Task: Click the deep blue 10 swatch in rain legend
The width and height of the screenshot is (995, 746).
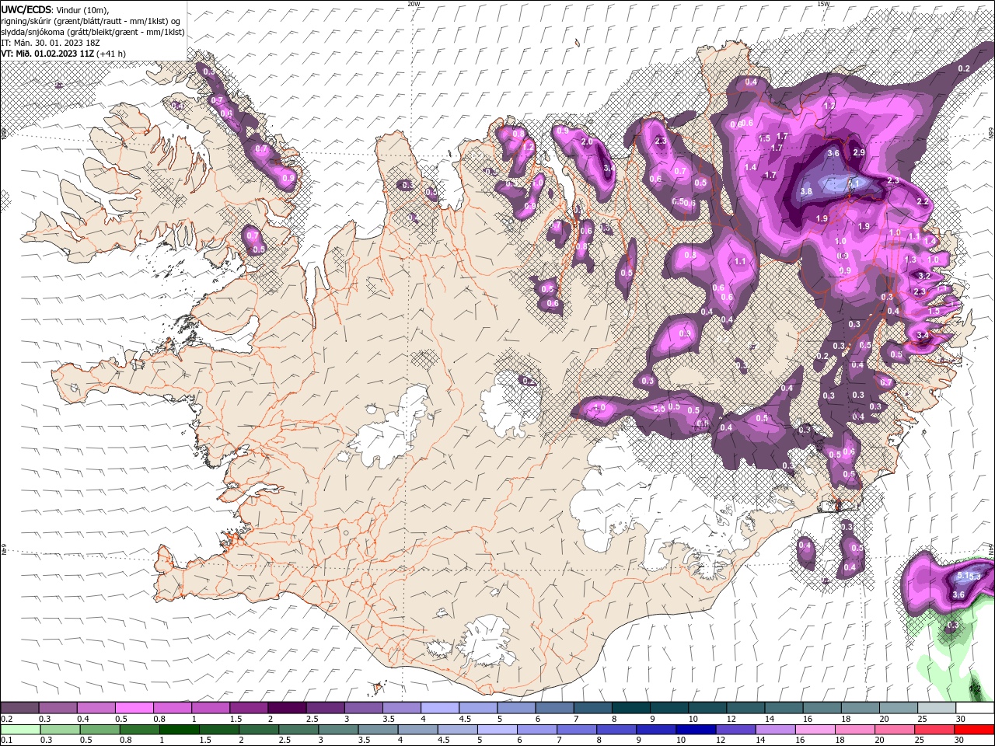Action: tap(696, 729)
